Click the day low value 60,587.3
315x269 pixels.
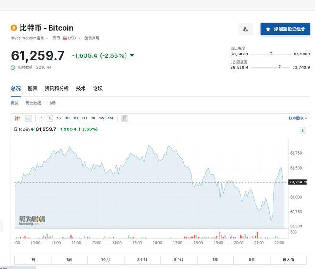[239, 54]
